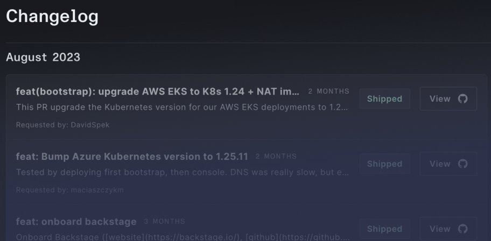Select the Shipped badge on the AWS EKS entry

[384, 98]
